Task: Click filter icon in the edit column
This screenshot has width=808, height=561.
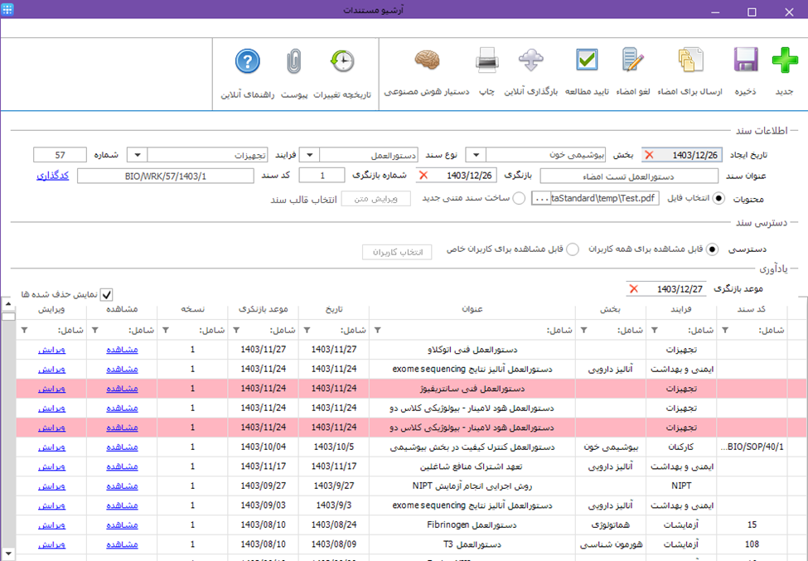Action: click(x=24, y=330)
